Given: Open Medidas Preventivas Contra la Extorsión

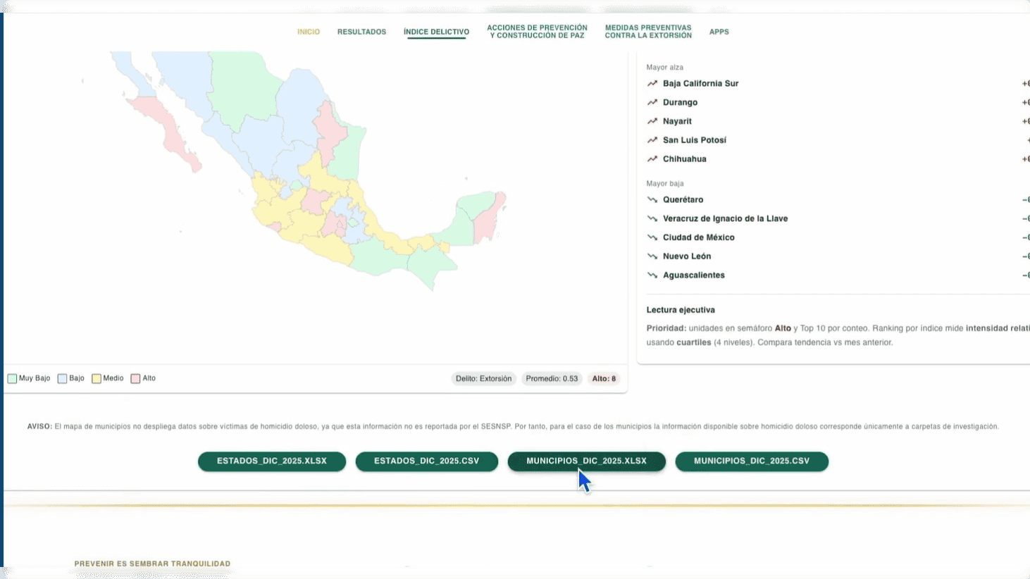Looking at the screenshot, I should point(648,32).
